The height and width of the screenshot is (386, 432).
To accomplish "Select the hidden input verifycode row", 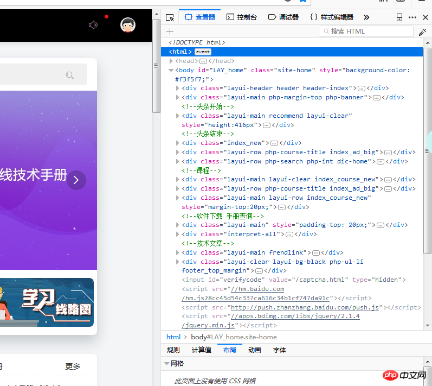I will pyautogui.click(x=293, y=280).
